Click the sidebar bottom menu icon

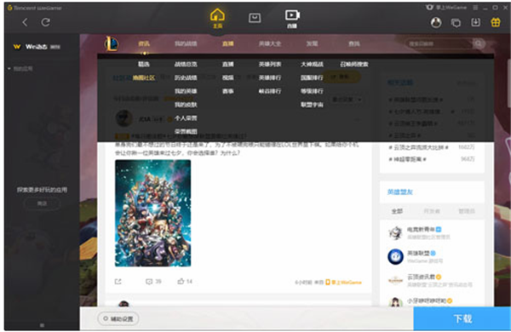42,325
